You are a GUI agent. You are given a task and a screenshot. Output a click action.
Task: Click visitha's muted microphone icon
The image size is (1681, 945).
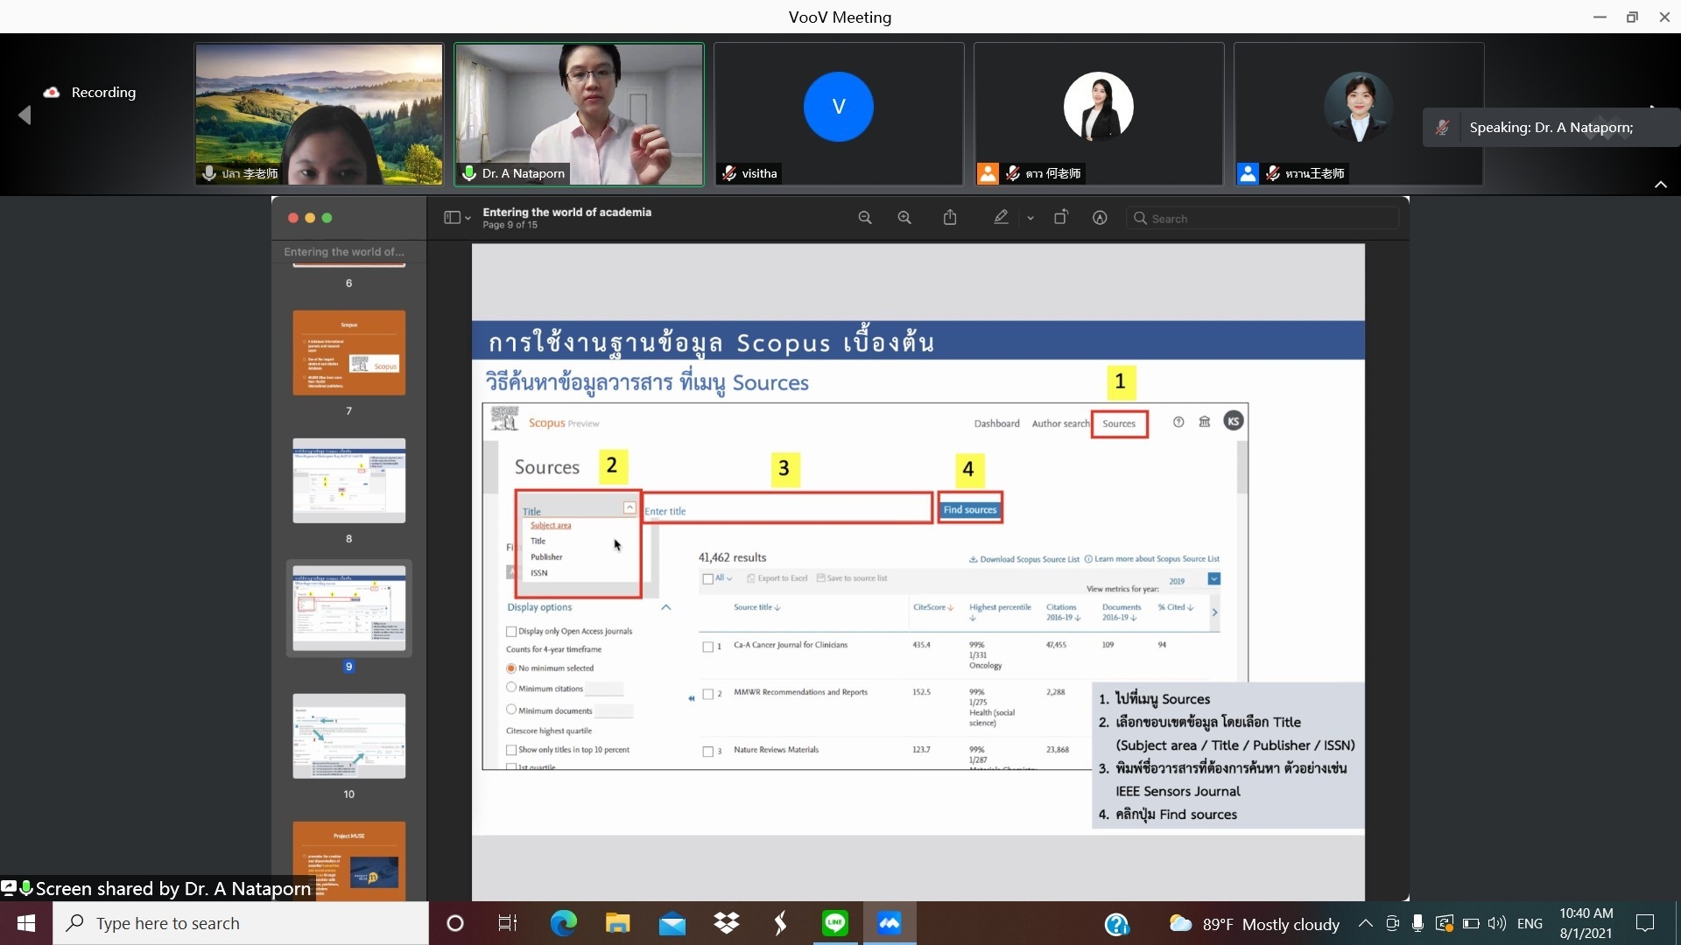click(728, 173)
